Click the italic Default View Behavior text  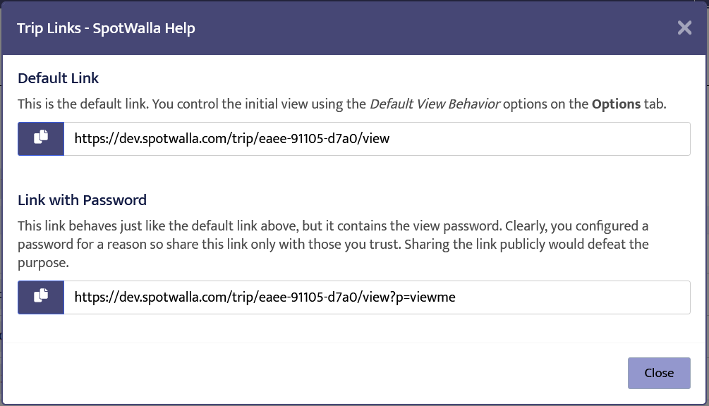click(435, 104)
